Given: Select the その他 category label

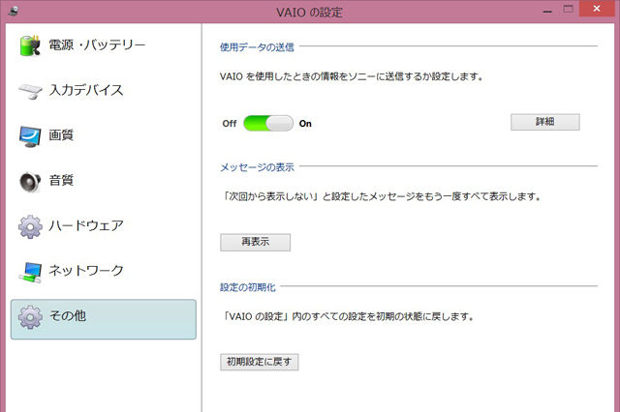Looking at the screenshot, I should (x=67, y=315).
